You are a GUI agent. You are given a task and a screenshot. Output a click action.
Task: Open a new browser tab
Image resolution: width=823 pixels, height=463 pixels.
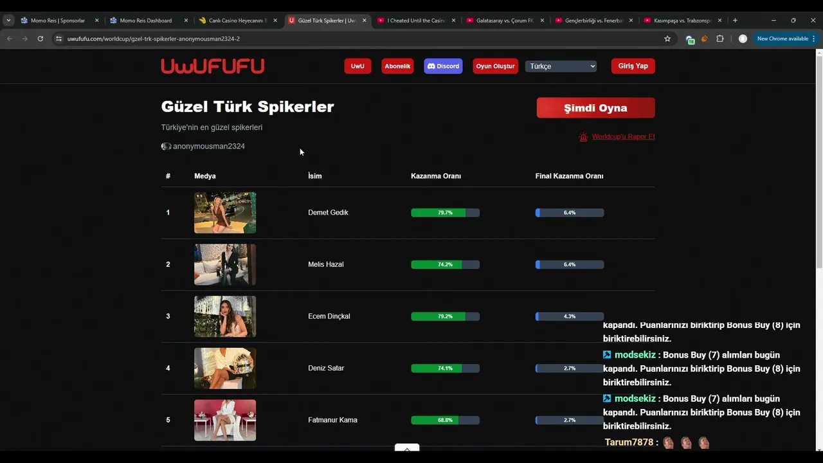735,21
